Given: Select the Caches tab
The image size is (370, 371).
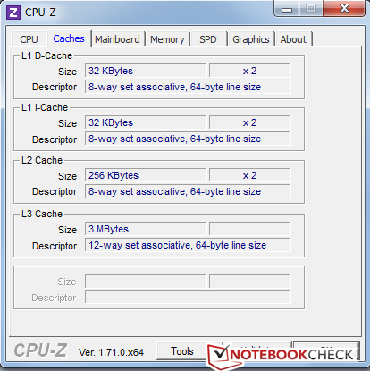Looking at the screenshot, I should coord(69,38).
